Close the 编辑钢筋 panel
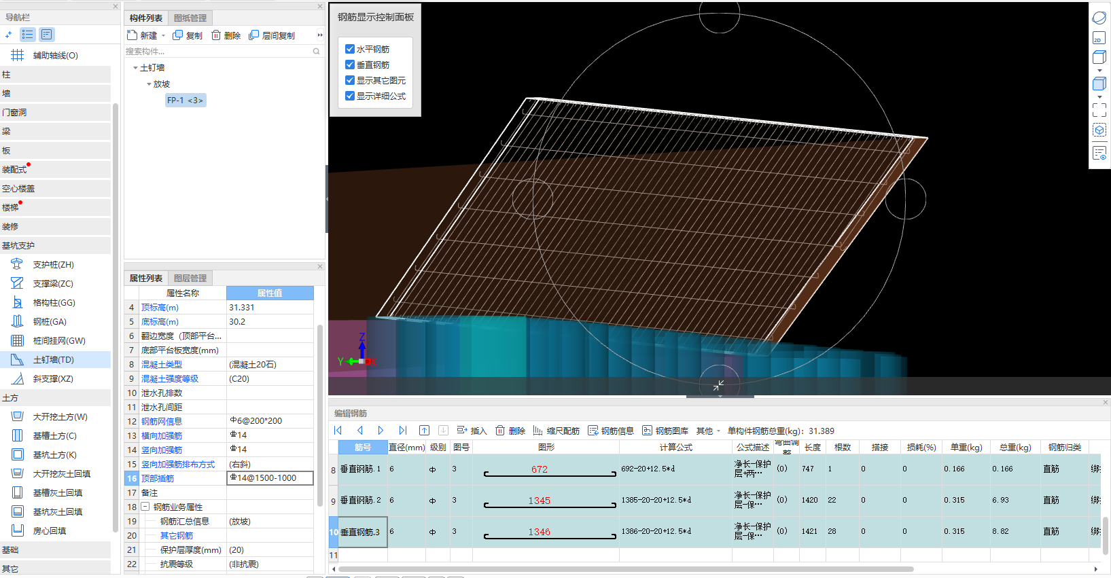The image size is (1111, 578). (1106, 402)
